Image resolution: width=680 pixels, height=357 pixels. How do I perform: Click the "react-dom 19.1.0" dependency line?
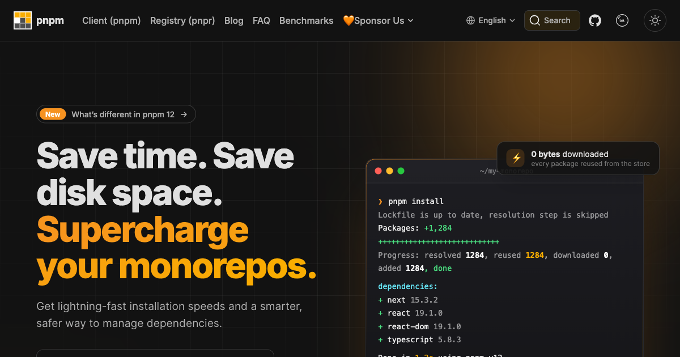pos(419,326)
